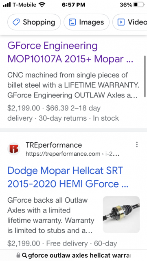Open three-dot menu for TREperformance result
This screenshot has width=147, height=261.
(137, 145)
